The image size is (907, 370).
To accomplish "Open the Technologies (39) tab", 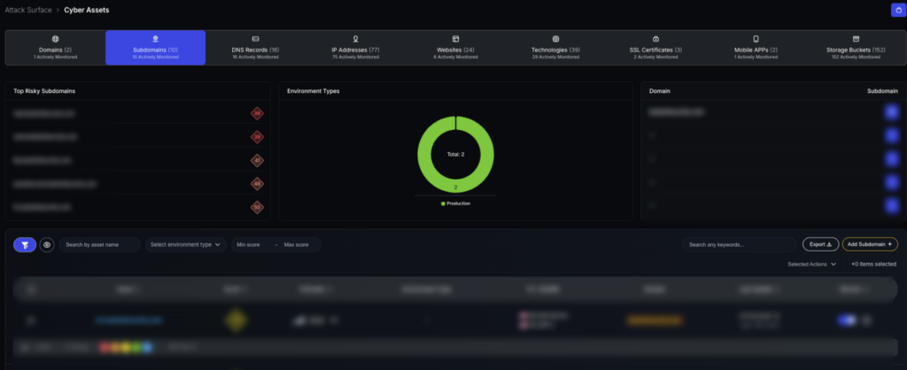I will click(555, 48).
